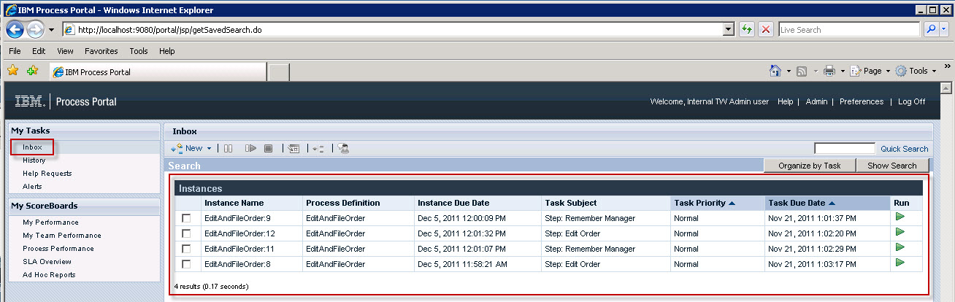
Task: Run the EditAndFileOrder:8 task
Action: (900, 263)
